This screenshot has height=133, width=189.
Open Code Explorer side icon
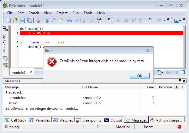(x=5, y=59)
